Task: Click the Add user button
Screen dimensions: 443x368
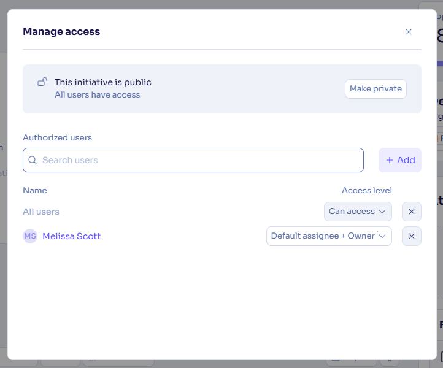Action: [400, 160]
